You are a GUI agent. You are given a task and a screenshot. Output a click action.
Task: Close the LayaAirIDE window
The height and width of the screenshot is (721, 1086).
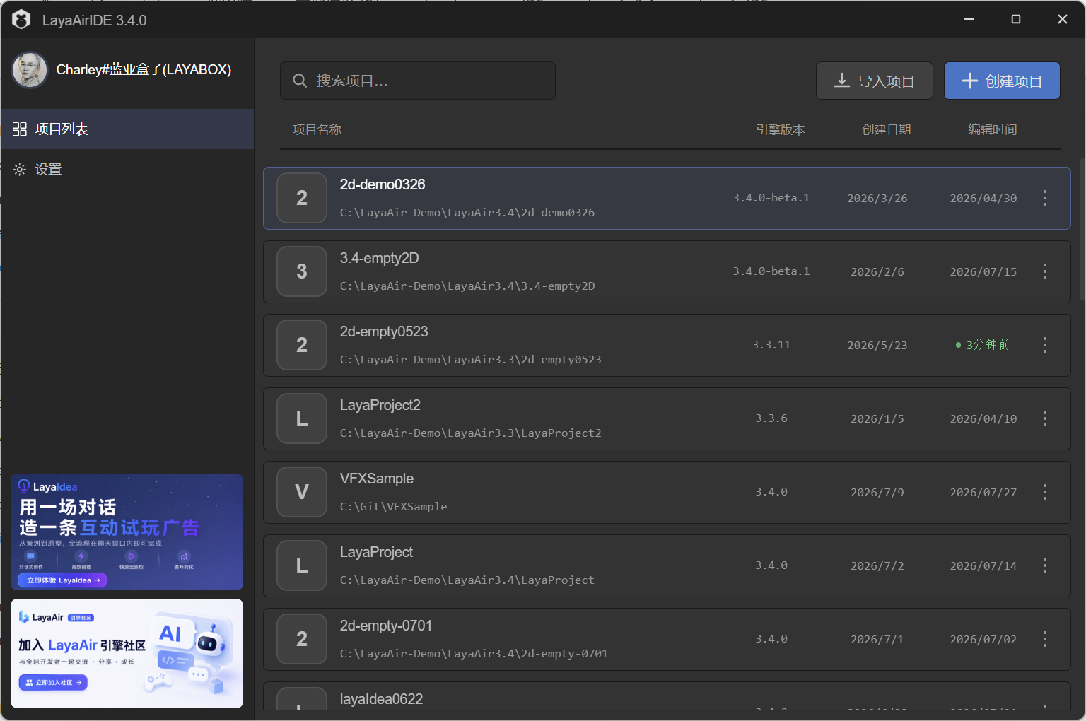[1063, 19]
